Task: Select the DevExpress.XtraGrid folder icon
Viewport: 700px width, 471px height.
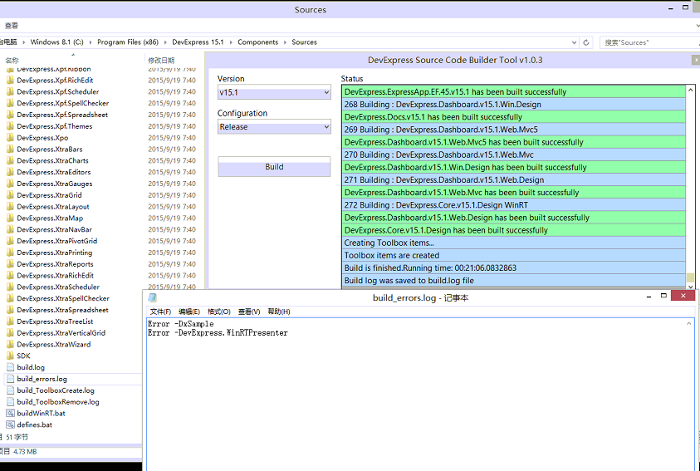Action: 10,195
